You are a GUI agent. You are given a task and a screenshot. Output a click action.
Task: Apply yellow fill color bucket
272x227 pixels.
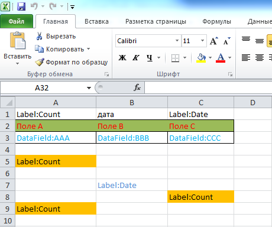[201, 58]
